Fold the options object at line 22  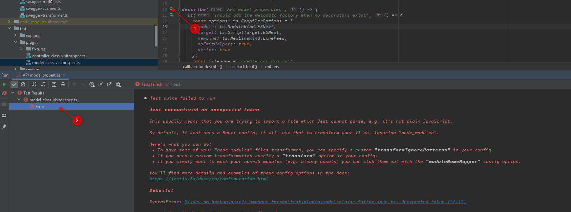pyautogui.click(x=179, y=21)
